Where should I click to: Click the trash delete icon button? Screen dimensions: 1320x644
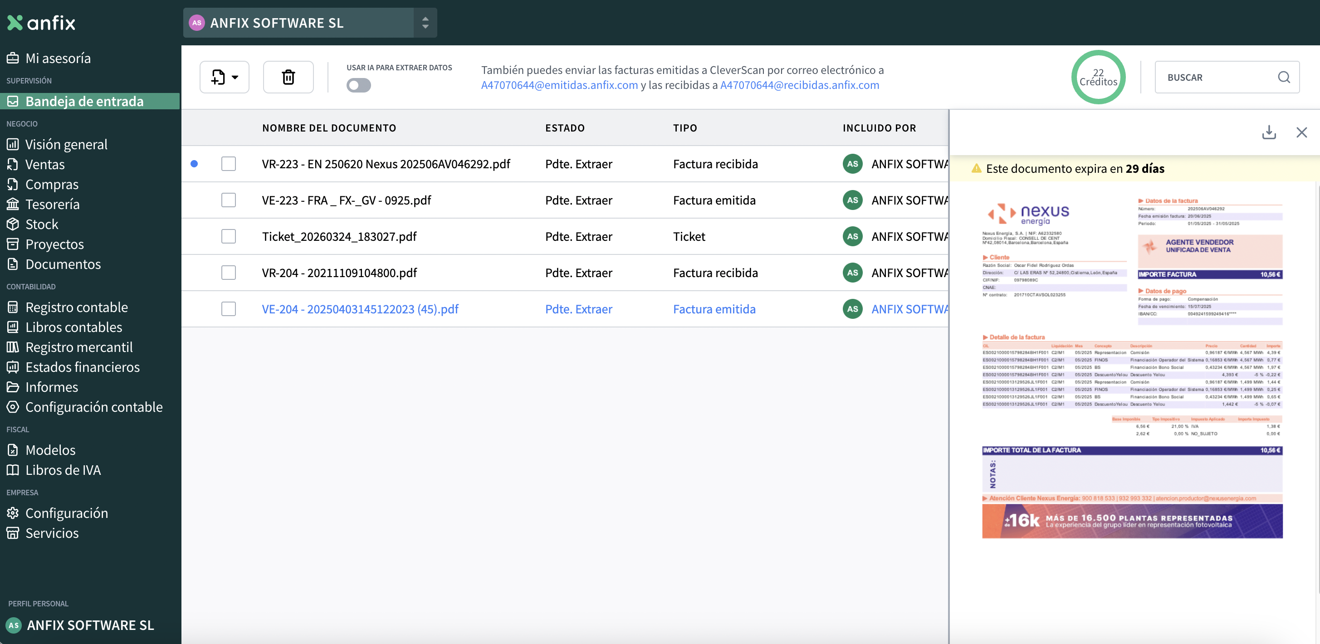tap(288, 77)
